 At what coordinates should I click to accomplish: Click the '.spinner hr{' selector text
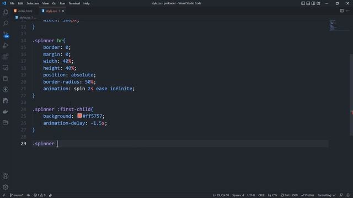(49, 41)
